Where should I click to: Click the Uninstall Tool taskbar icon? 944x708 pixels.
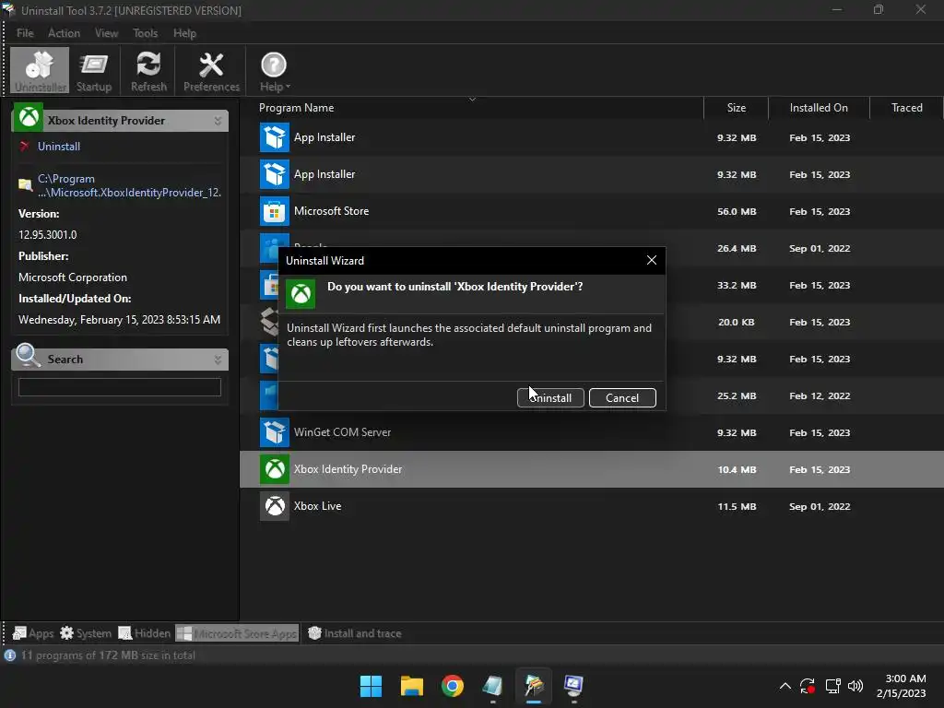click(534, 686)
